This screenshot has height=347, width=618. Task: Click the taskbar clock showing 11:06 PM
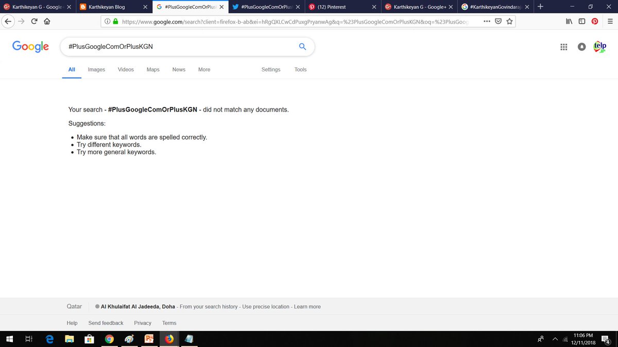pos(582,339)
